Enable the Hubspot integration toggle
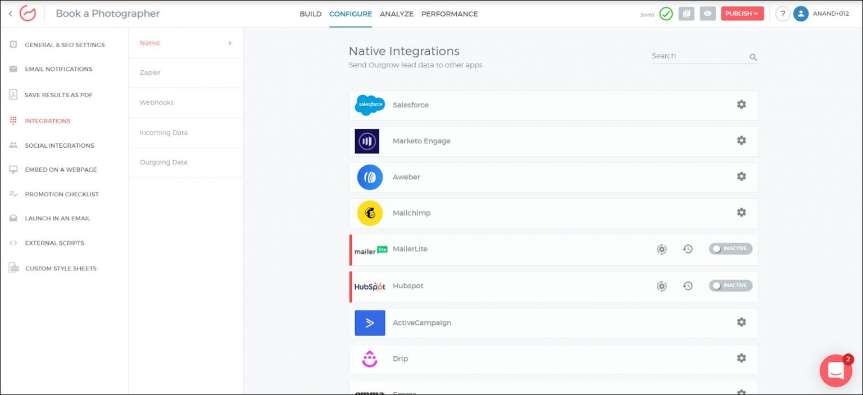 coord(730,285)
